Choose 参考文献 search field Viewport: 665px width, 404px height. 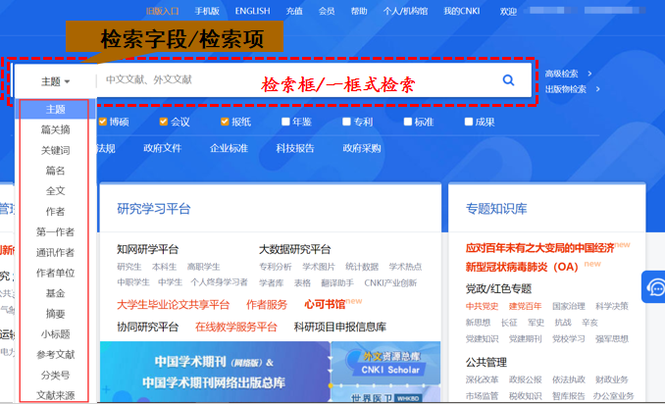point(55,354)
